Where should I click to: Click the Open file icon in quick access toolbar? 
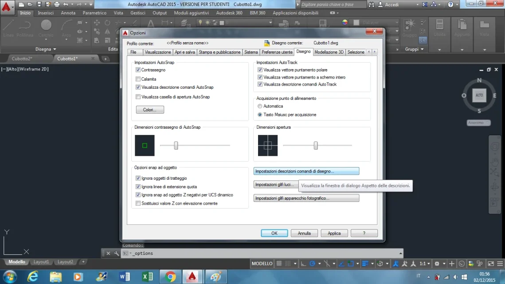click(x=30, y=4)
